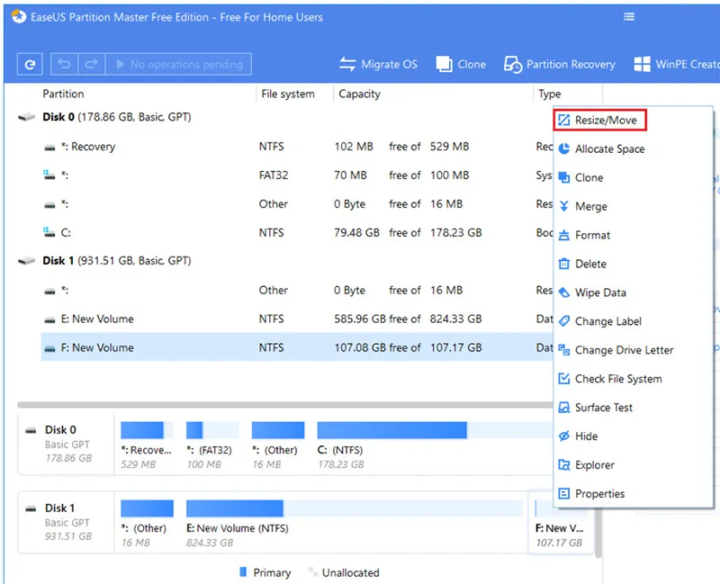Launch Partition Recovery from the toolbar

(559, 64)
